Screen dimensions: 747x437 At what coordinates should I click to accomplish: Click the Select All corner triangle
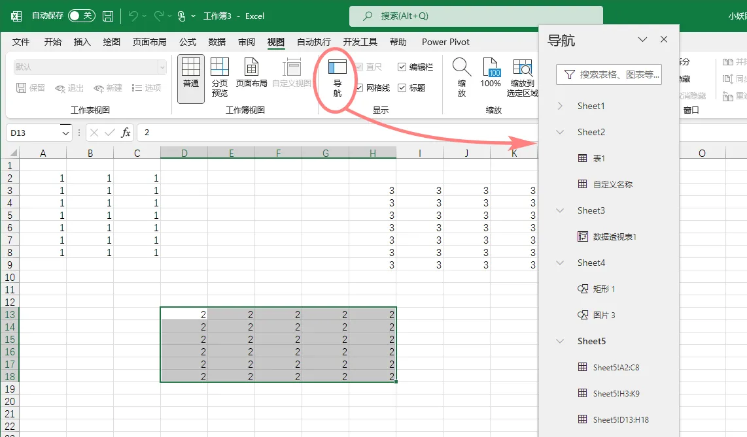13,153
